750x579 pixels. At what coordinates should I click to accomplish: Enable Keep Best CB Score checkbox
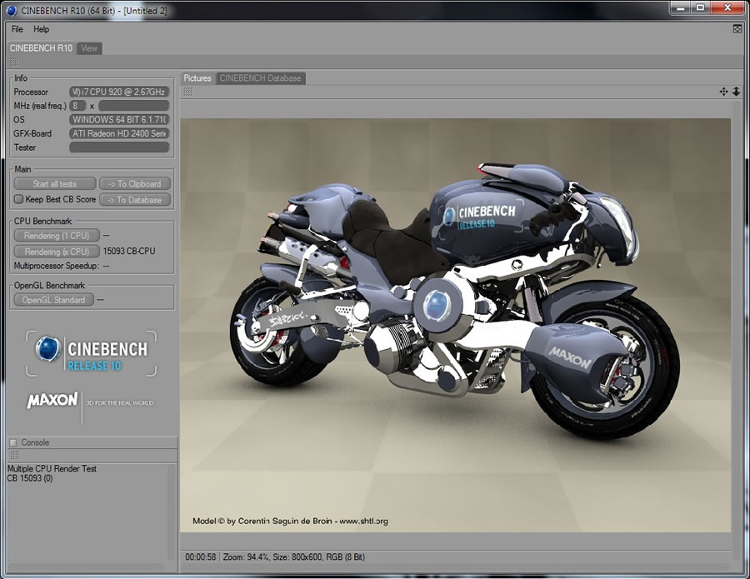[x=18, y=199]
